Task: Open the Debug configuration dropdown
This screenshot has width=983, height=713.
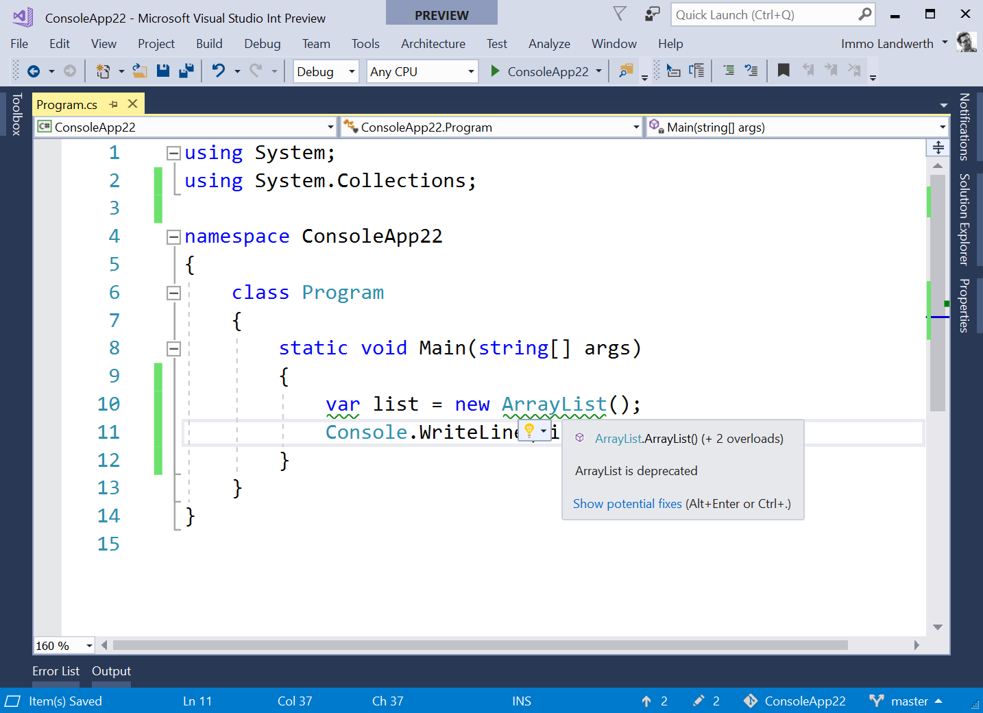Action: pos(326,71)
